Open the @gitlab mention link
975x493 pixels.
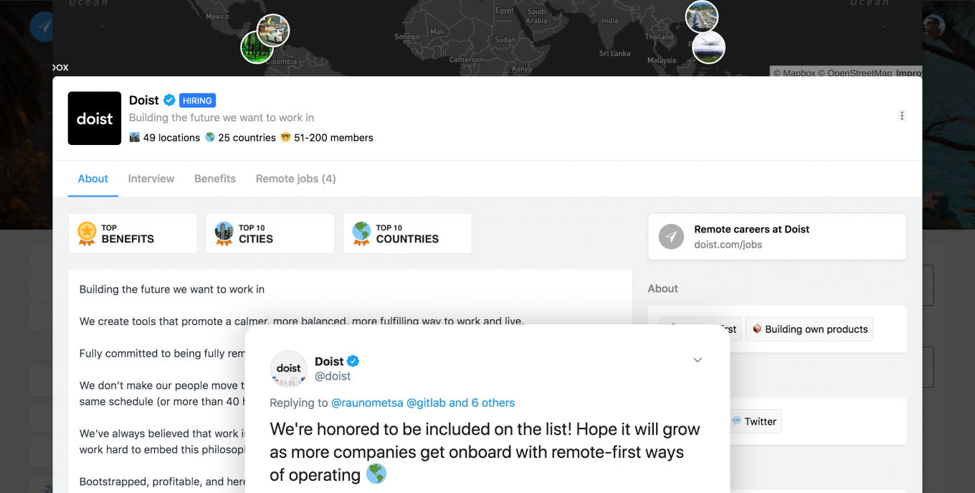coord(426,403)
